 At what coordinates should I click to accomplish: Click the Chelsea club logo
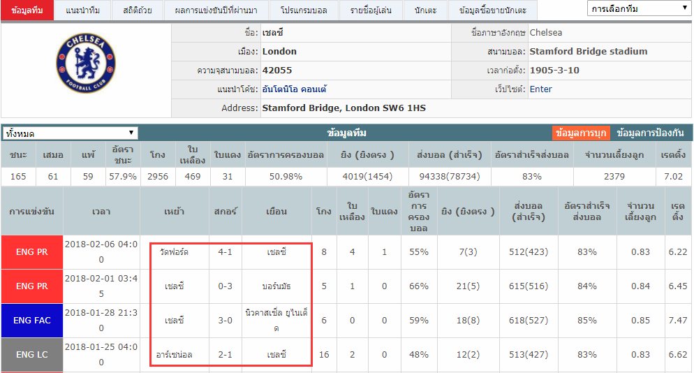point(86,63)
